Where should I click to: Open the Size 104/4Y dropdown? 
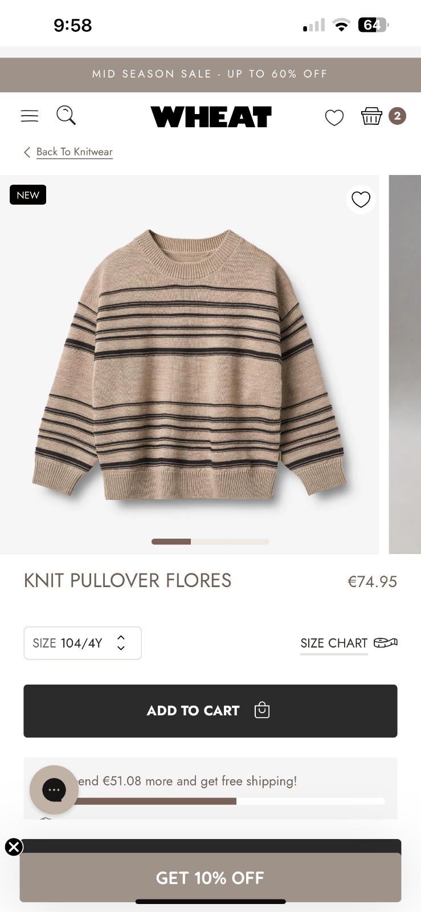[83, 643]
